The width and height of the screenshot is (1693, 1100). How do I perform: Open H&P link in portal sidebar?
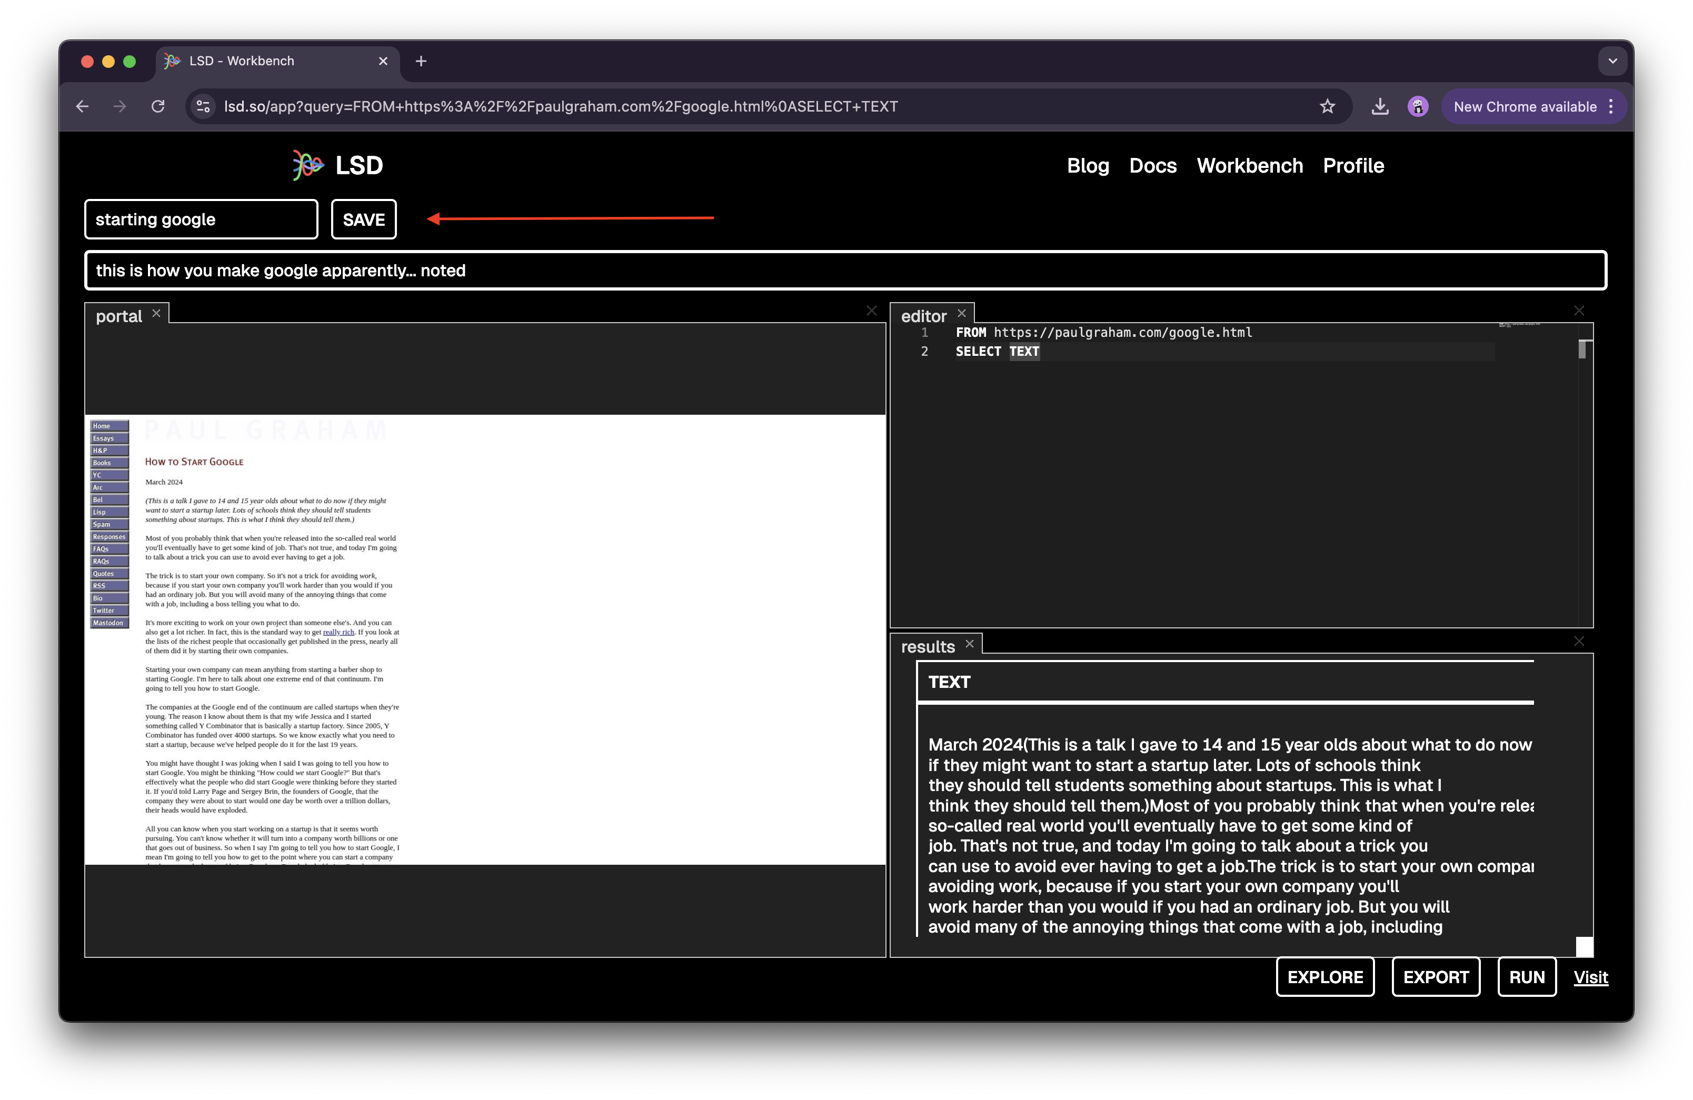click(109, 451)
